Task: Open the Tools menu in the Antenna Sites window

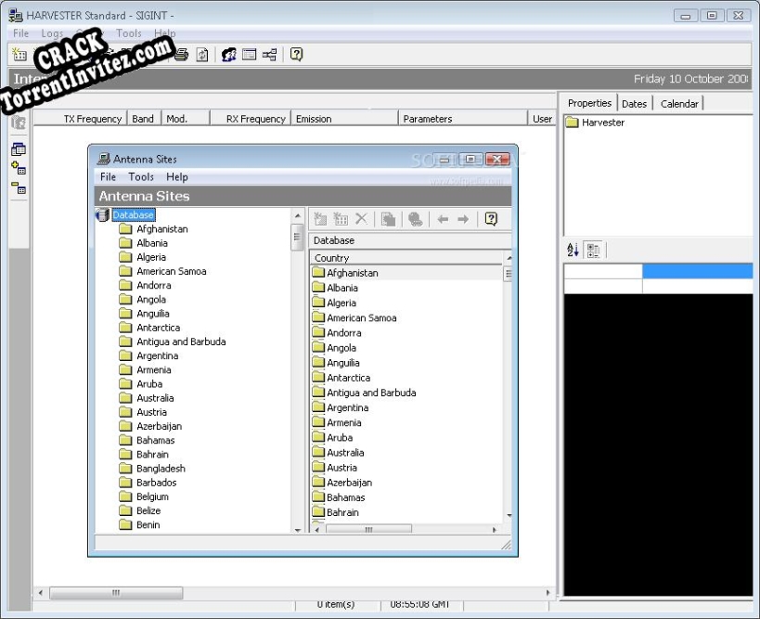Action: [x=141, y=176]
